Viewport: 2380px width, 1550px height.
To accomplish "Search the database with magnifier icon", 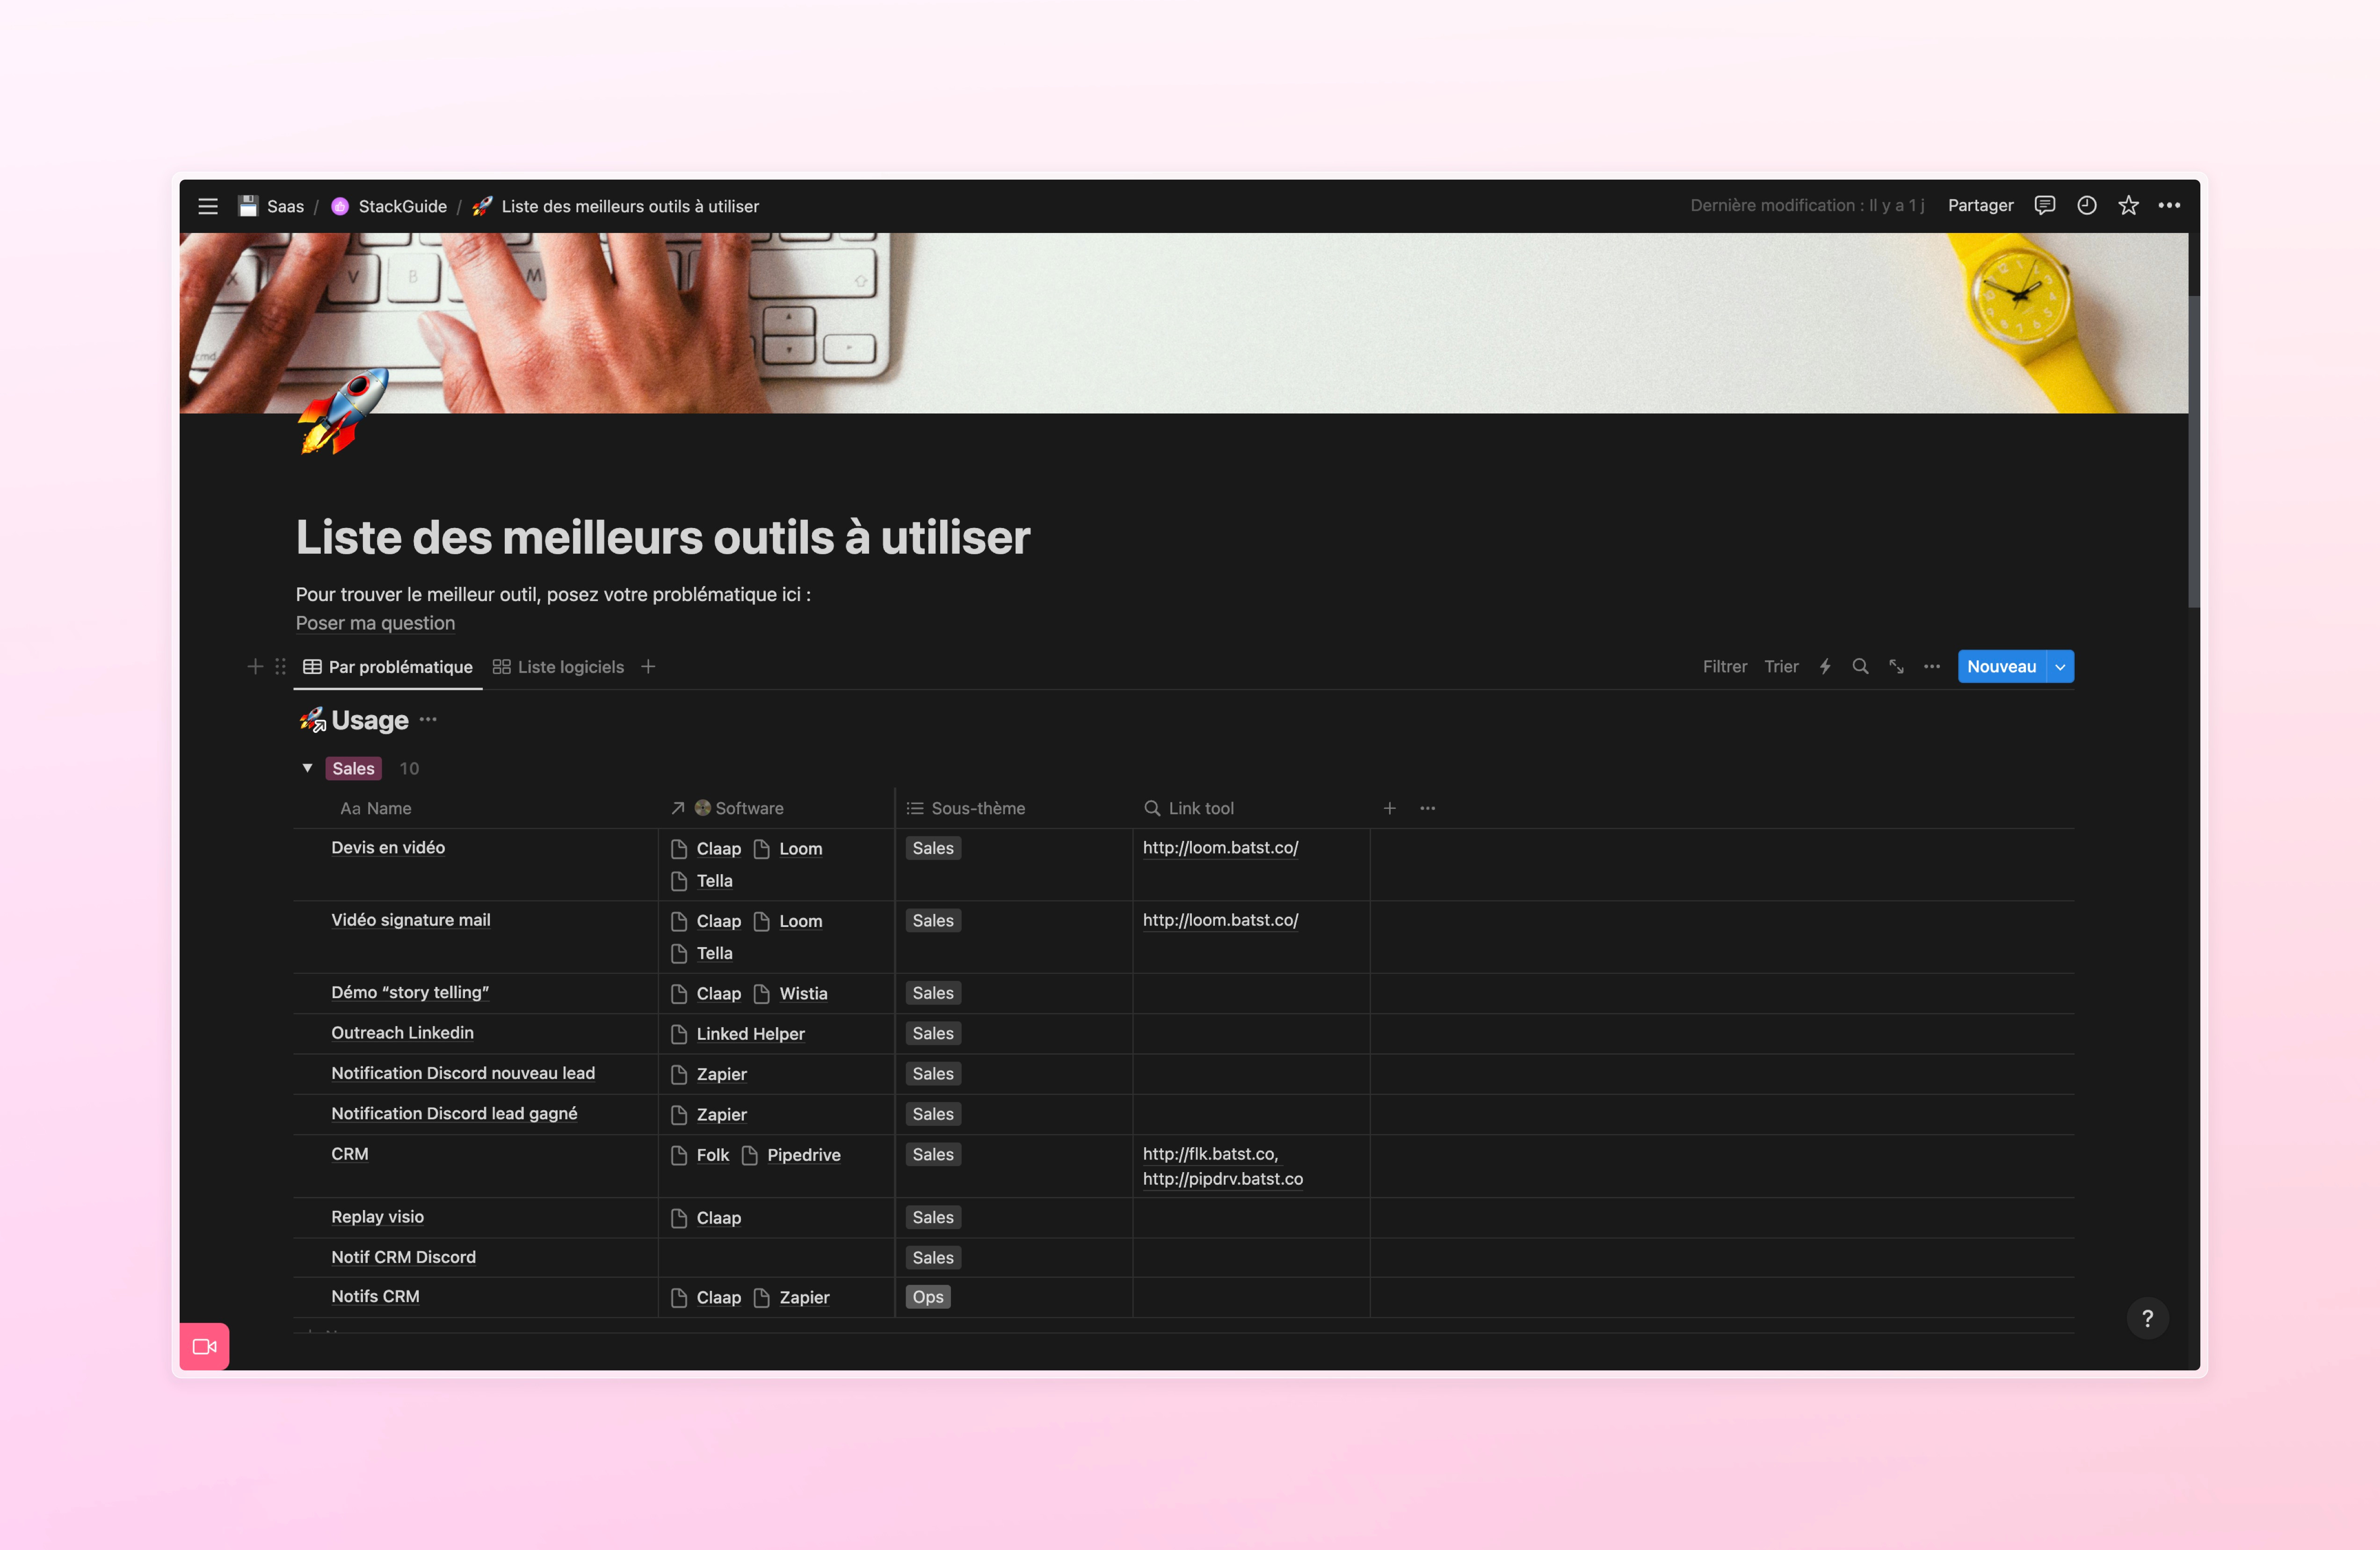I will 1860,666.
